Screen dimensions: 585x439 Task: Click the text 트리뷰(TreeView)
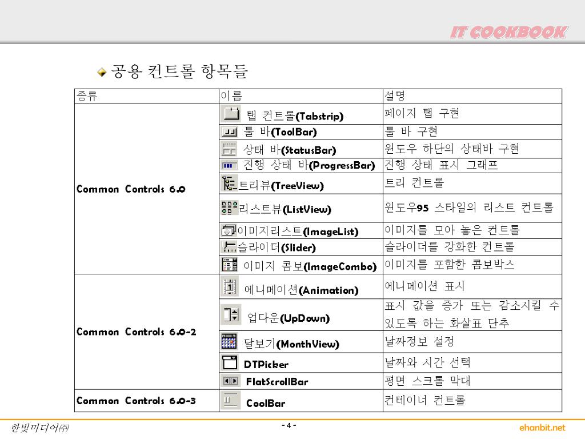281,185
